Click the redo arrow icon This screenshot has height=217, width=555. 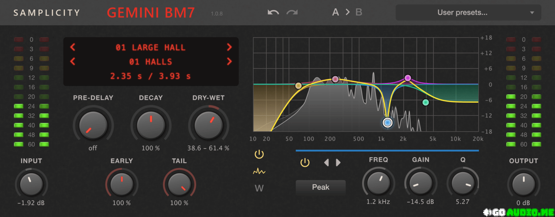(292, 13)
